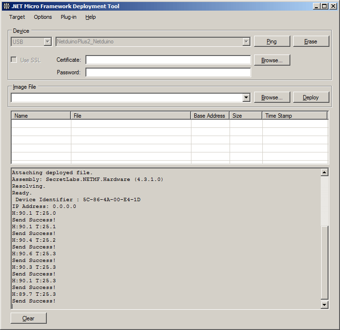The width and height of the screenshot is (340, 330).
Task: Expand the Image File dropdown arrow
Action: [x=246, y=97]
